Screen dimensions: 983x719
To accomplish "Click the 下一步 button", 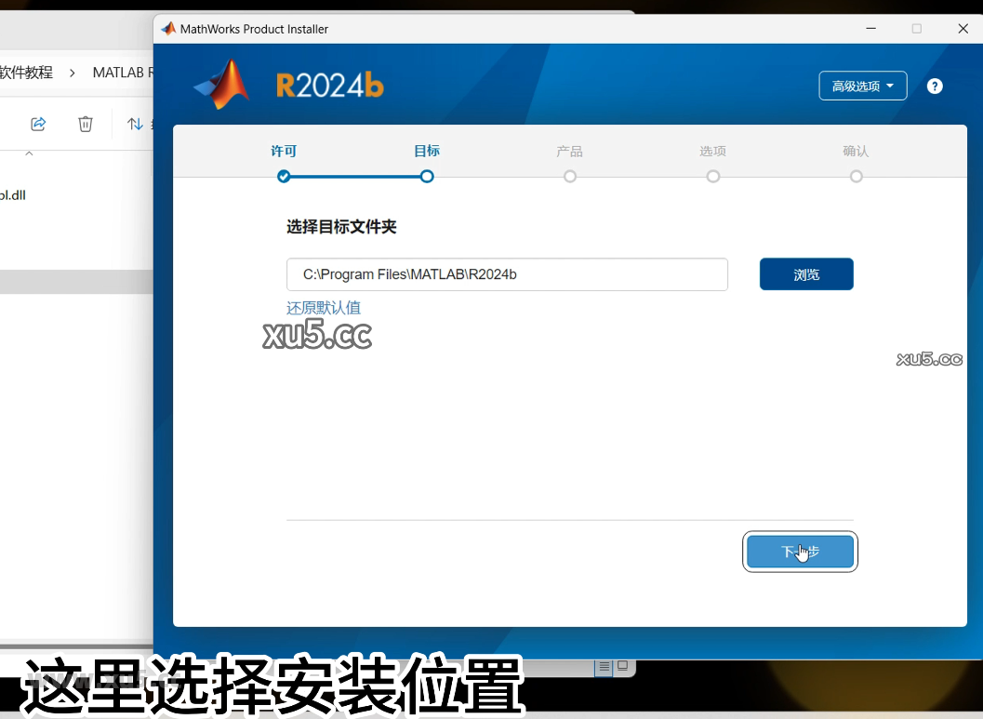I will [800, 552].
